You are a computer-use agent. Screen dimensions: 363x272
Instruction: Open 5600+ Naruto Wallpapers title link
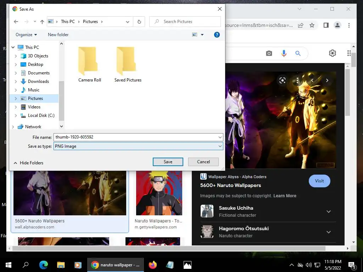(230, 186)
